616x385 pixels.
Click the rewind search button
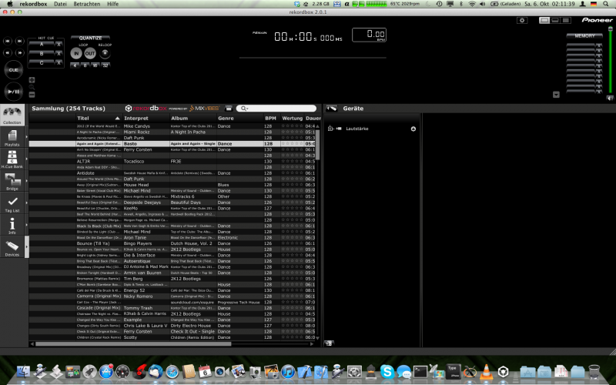click(8, 52)
